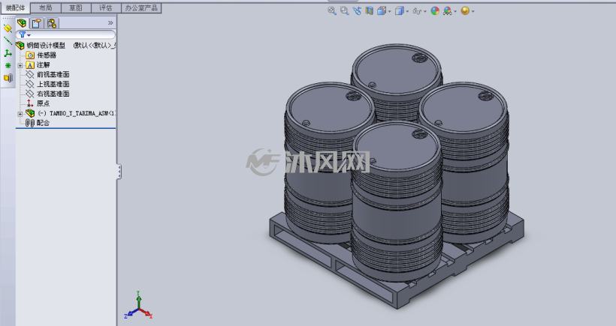This screenshot has height=326, width=616.
Task: Select the 原点 origin item
Action: [38, 103]
